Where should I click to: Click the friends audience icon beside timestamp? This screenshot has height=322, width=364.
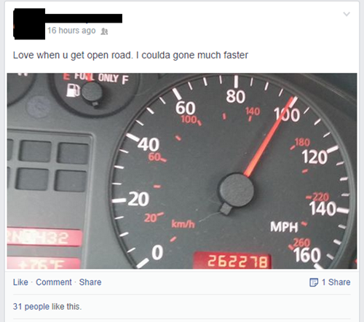(104, 31)
